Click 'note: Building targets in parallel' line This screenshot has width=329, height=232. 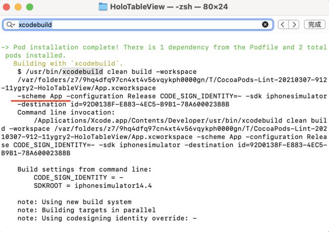pos(87,210)
